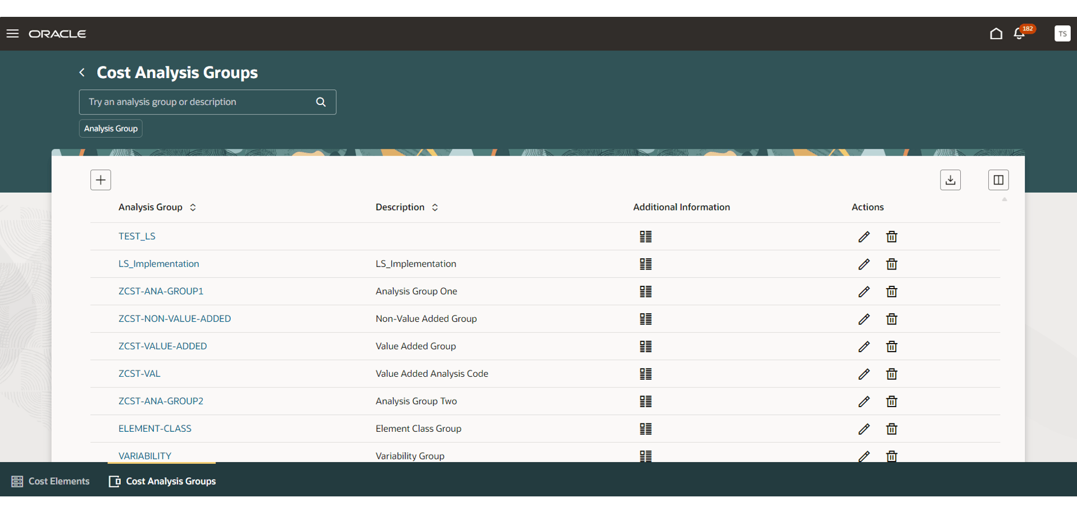Add a new analysis group with plus button
Image resolution: width=1077 pixels, height=511 pixels.
[101, 180]
